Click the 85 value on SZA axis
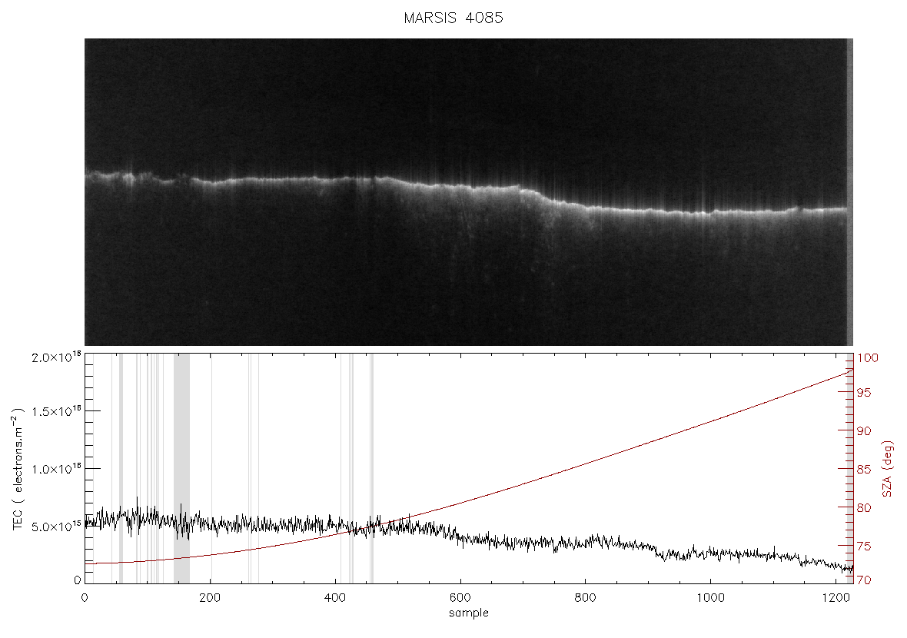Image resolution: width=907 pixels, height=638 pixels. pos(864,469)
